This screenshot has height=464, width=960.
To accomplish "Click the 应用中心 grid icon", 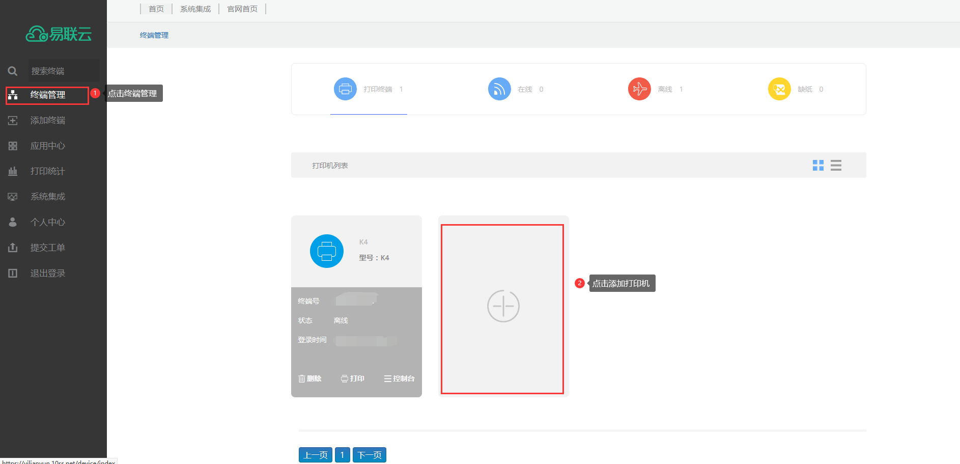I will point(13,146).
